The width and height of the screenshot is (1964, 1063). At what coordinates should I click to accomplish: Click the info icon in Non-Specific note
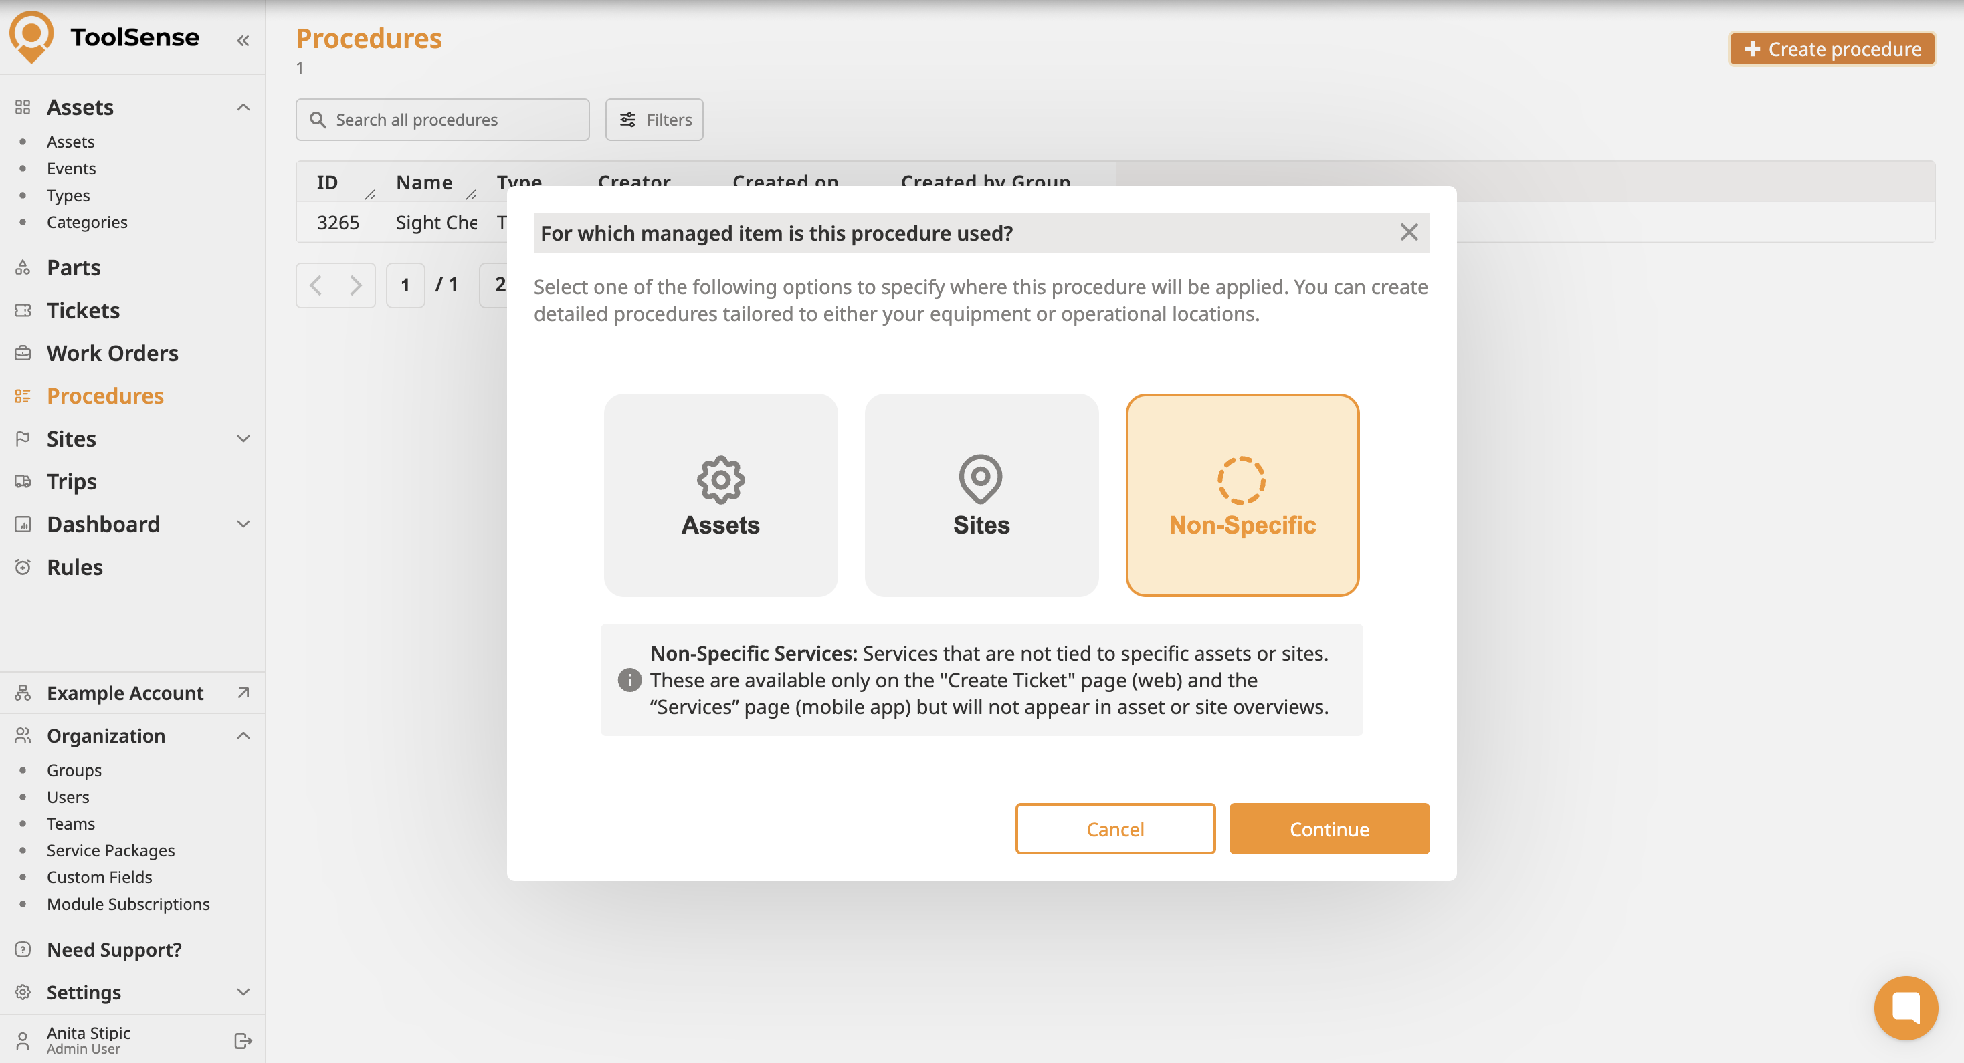coord(629,680)
